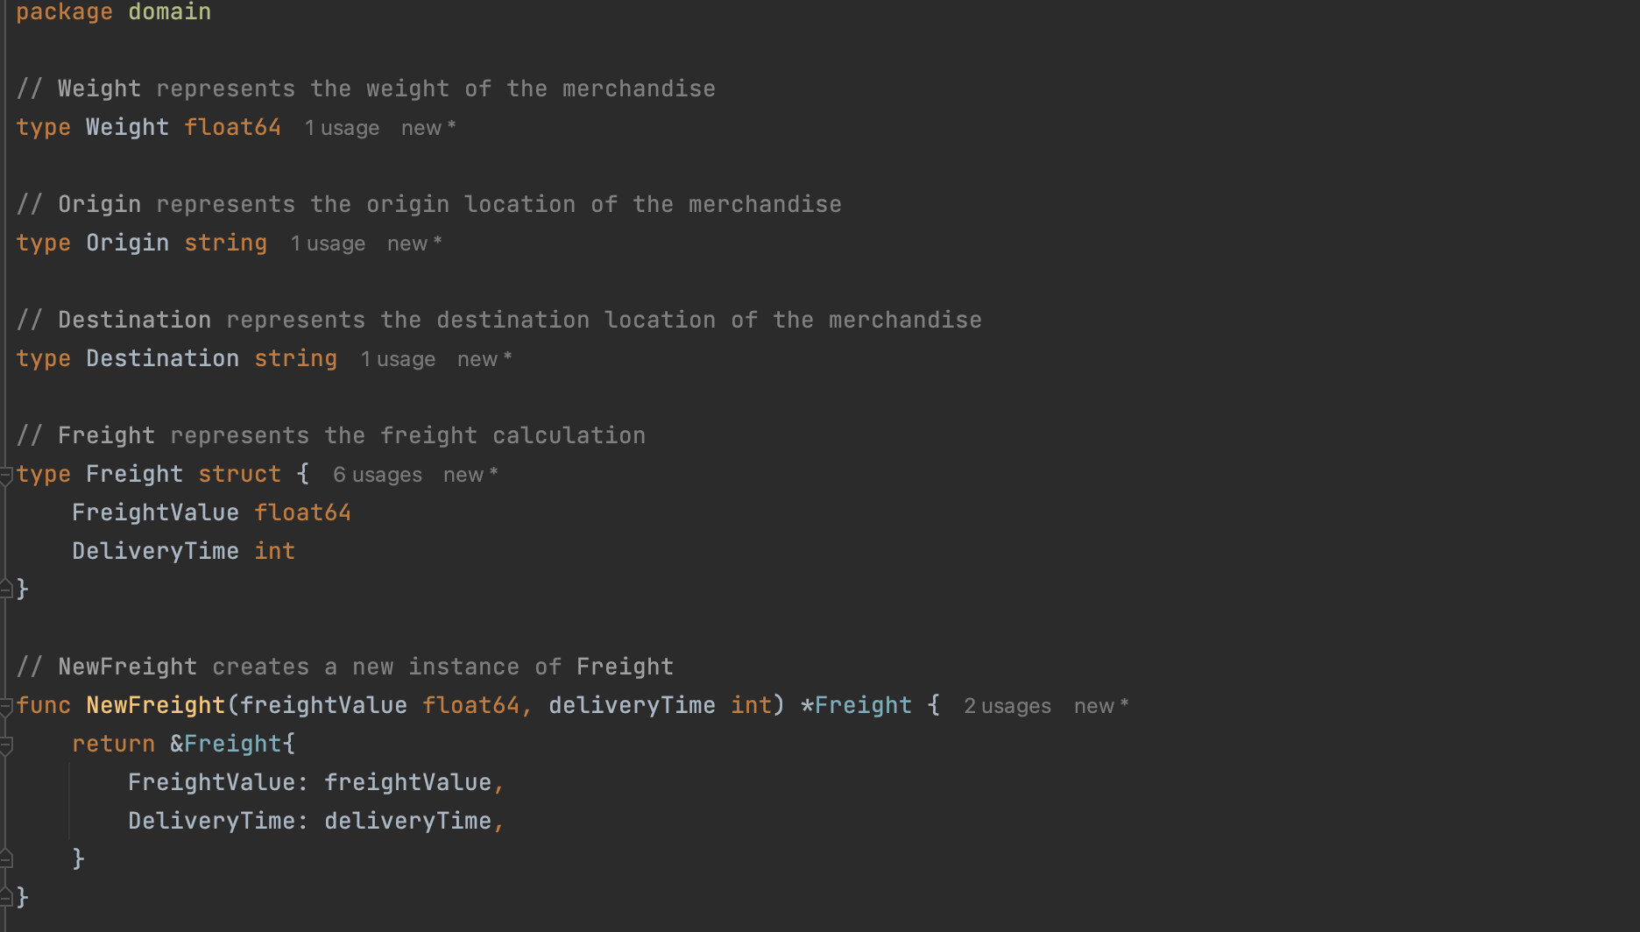Open the '1 usage' hint next to Destination type
Image resolution: width=1640 pixels, height=932 pixels.
[398, 359]
